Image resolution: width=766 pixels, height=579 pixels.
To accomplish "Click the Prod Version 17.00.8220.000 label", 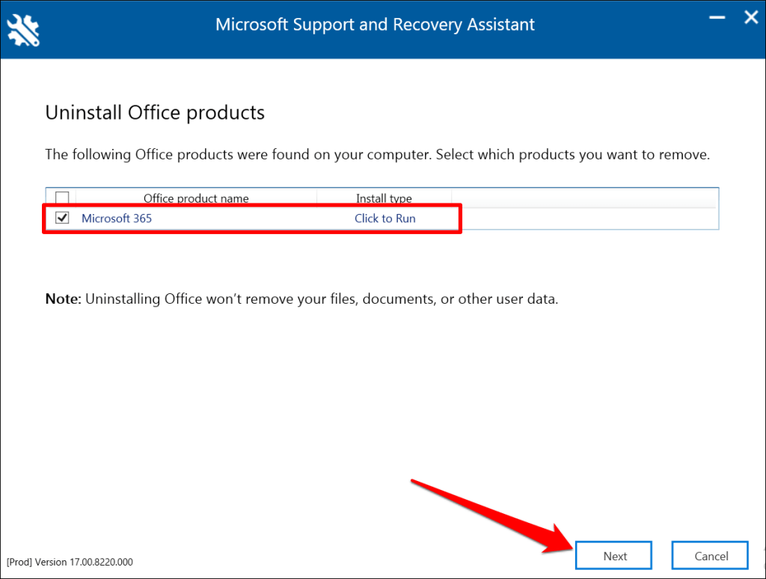I will click(70, 562).
